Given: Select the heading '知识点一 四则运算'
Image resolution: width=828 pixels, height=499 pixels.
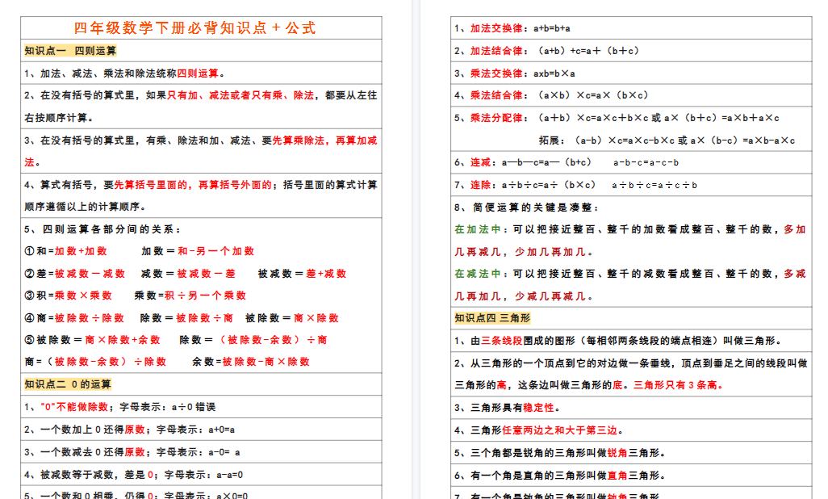Looking at the screenshot, I should pyautogui.click(x=70, y=51).
